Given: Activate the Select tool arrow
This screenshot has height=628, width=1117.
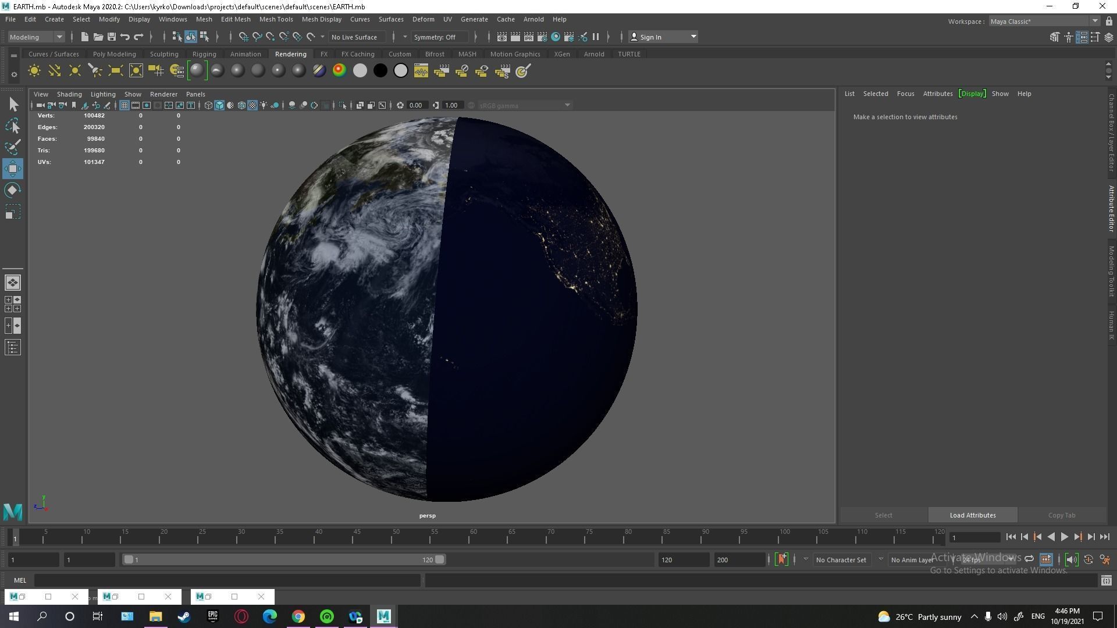Looking at the screenshot, I should tap(13, 105).
